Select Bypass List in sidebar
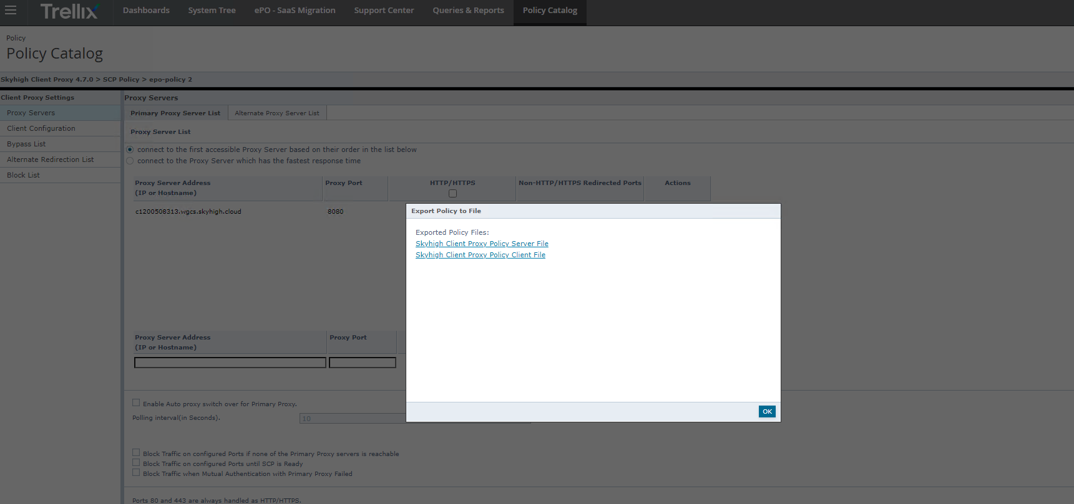1074x504 pixels. click(26, 144)
